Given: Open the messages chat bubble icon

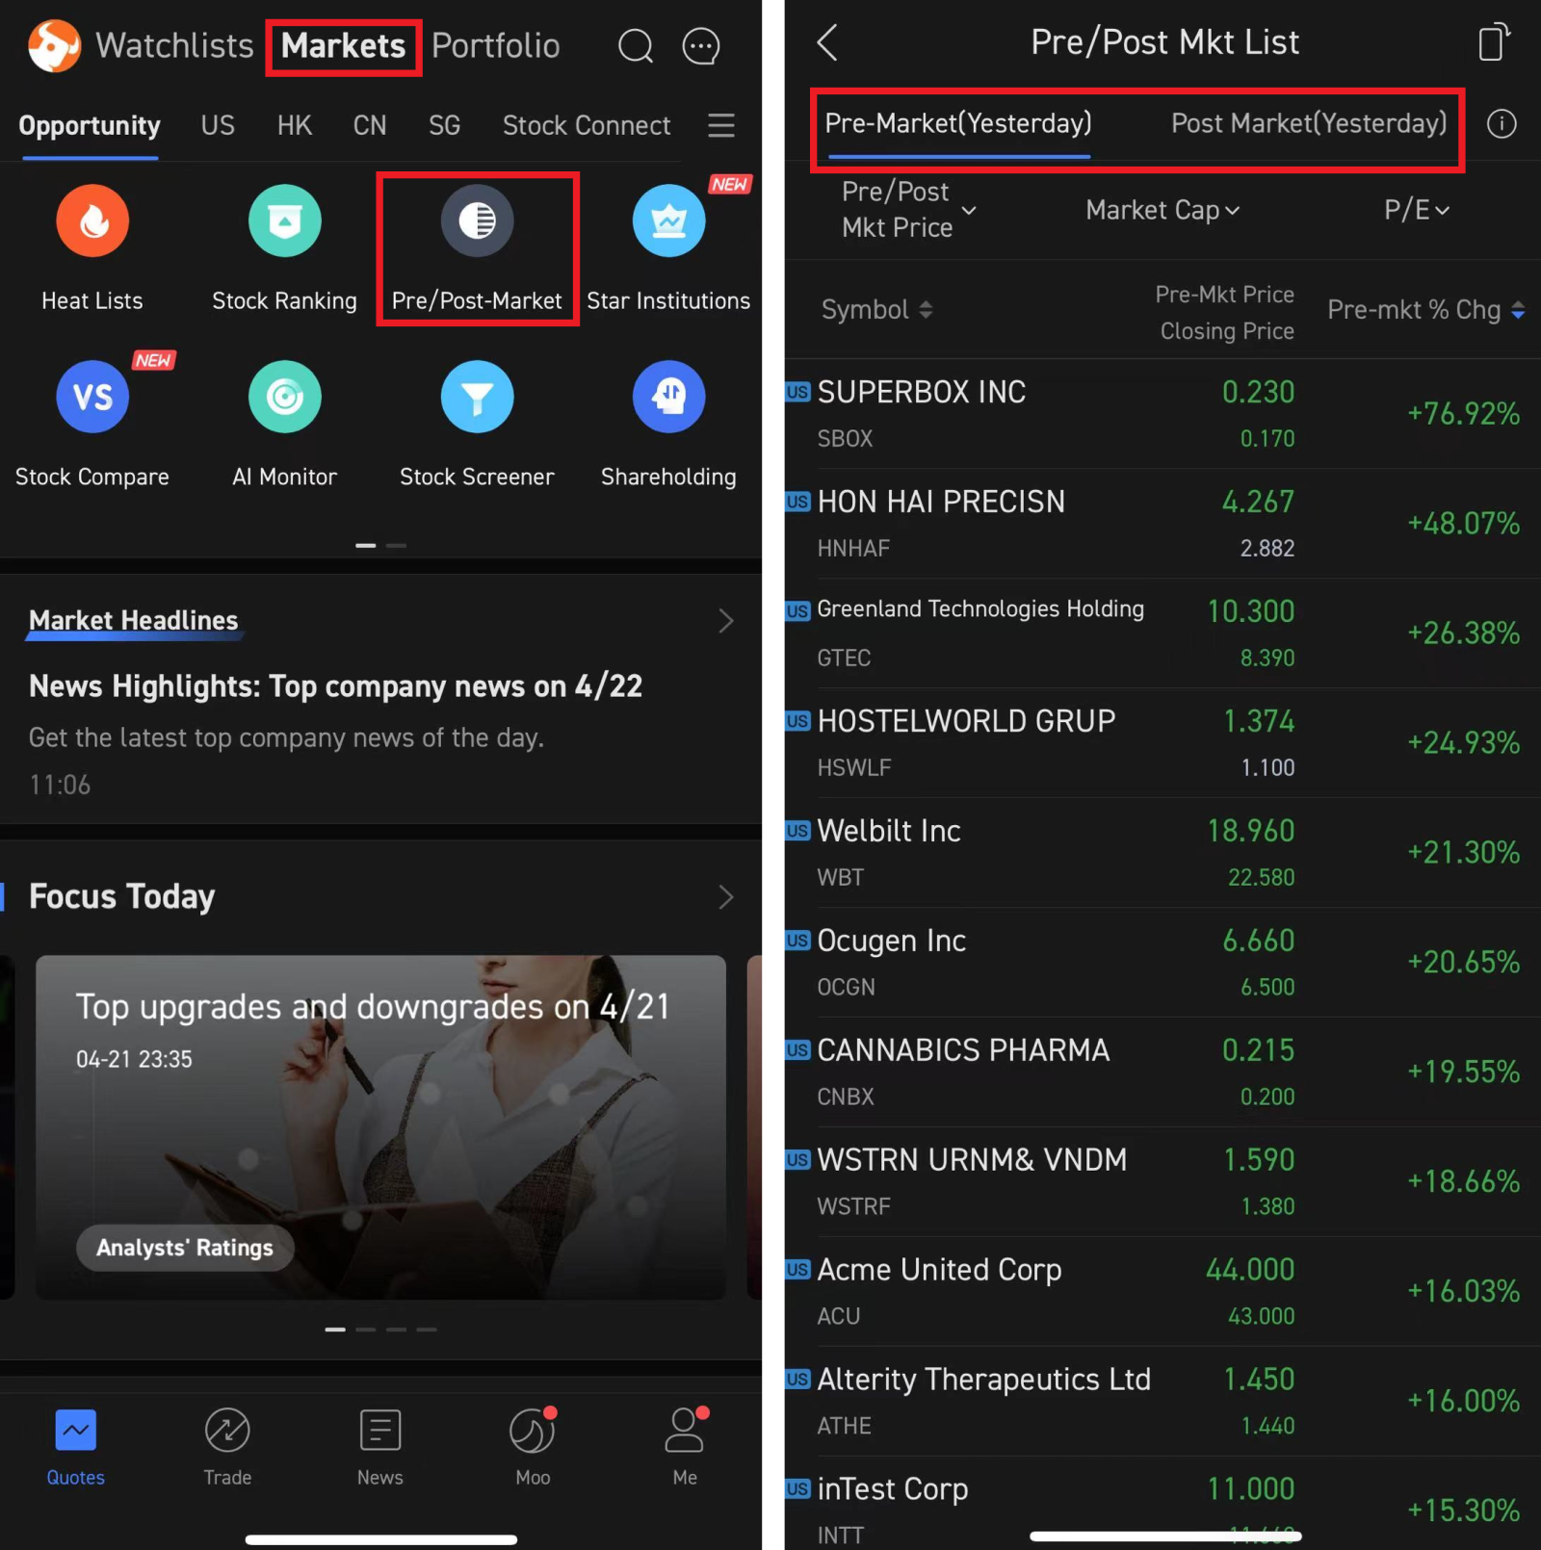Looking at the screenshot, I should pyautogui.click(x=700, y=45).
